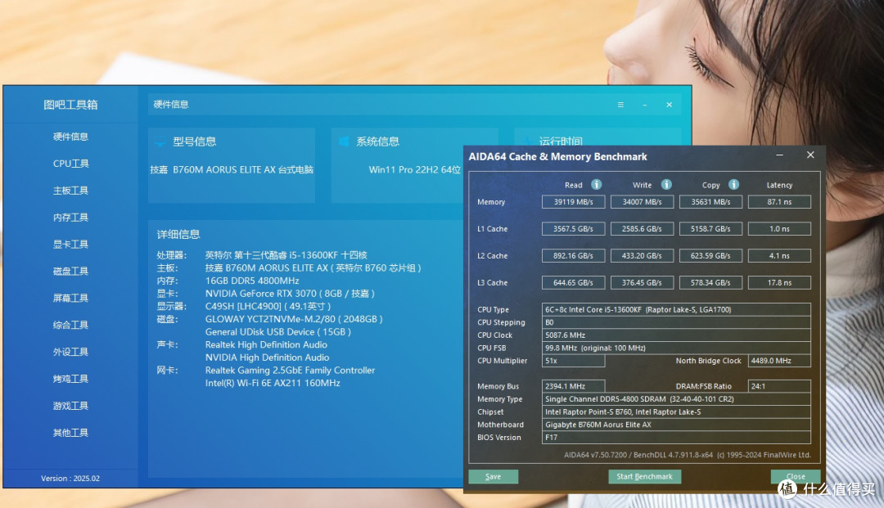The width and height of the screenshot is (884, 508).
Task: Select 游戏工具 in the sidebar
Action: pyautogui.click(x=70, y=406)
